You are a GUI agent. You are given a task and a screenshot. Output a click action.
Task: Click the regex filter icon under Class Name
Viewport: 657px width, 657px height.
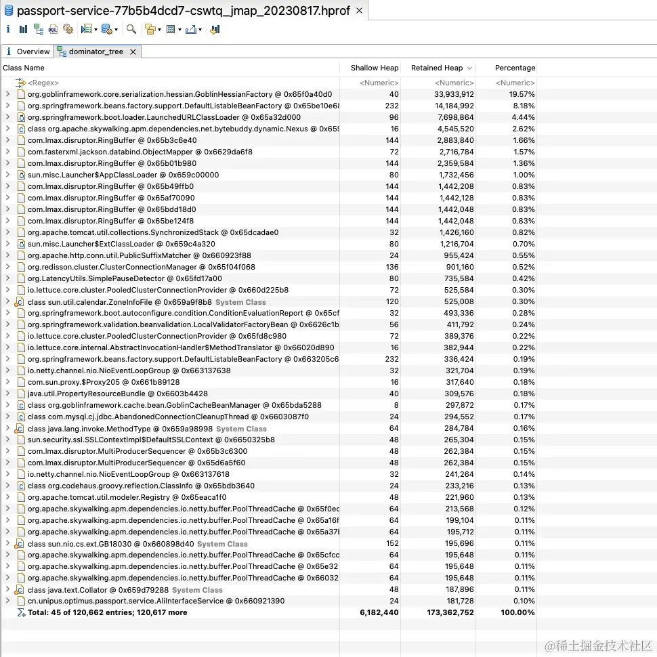point(21,83)
